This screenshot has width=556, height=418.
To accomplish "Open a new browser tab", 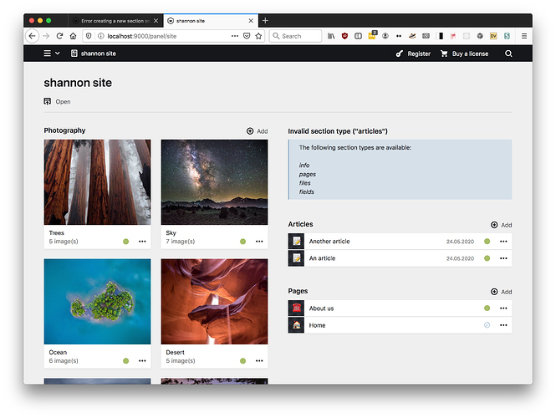I will [265, 21].
